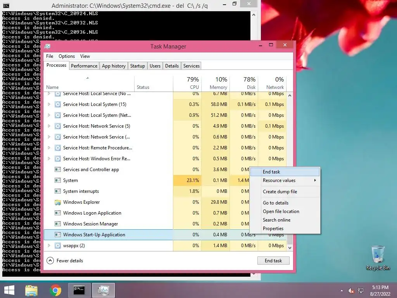Click the Windows Explorer folder icon

pos(58,202)
